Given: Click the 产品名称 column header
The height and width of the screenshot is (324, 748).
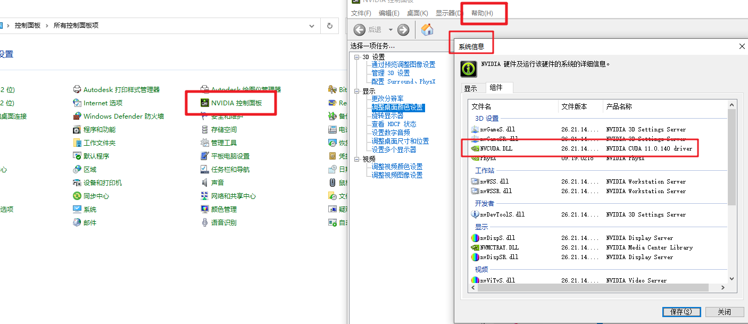Looking at the screenshot, I should click(x=665, y=106).
